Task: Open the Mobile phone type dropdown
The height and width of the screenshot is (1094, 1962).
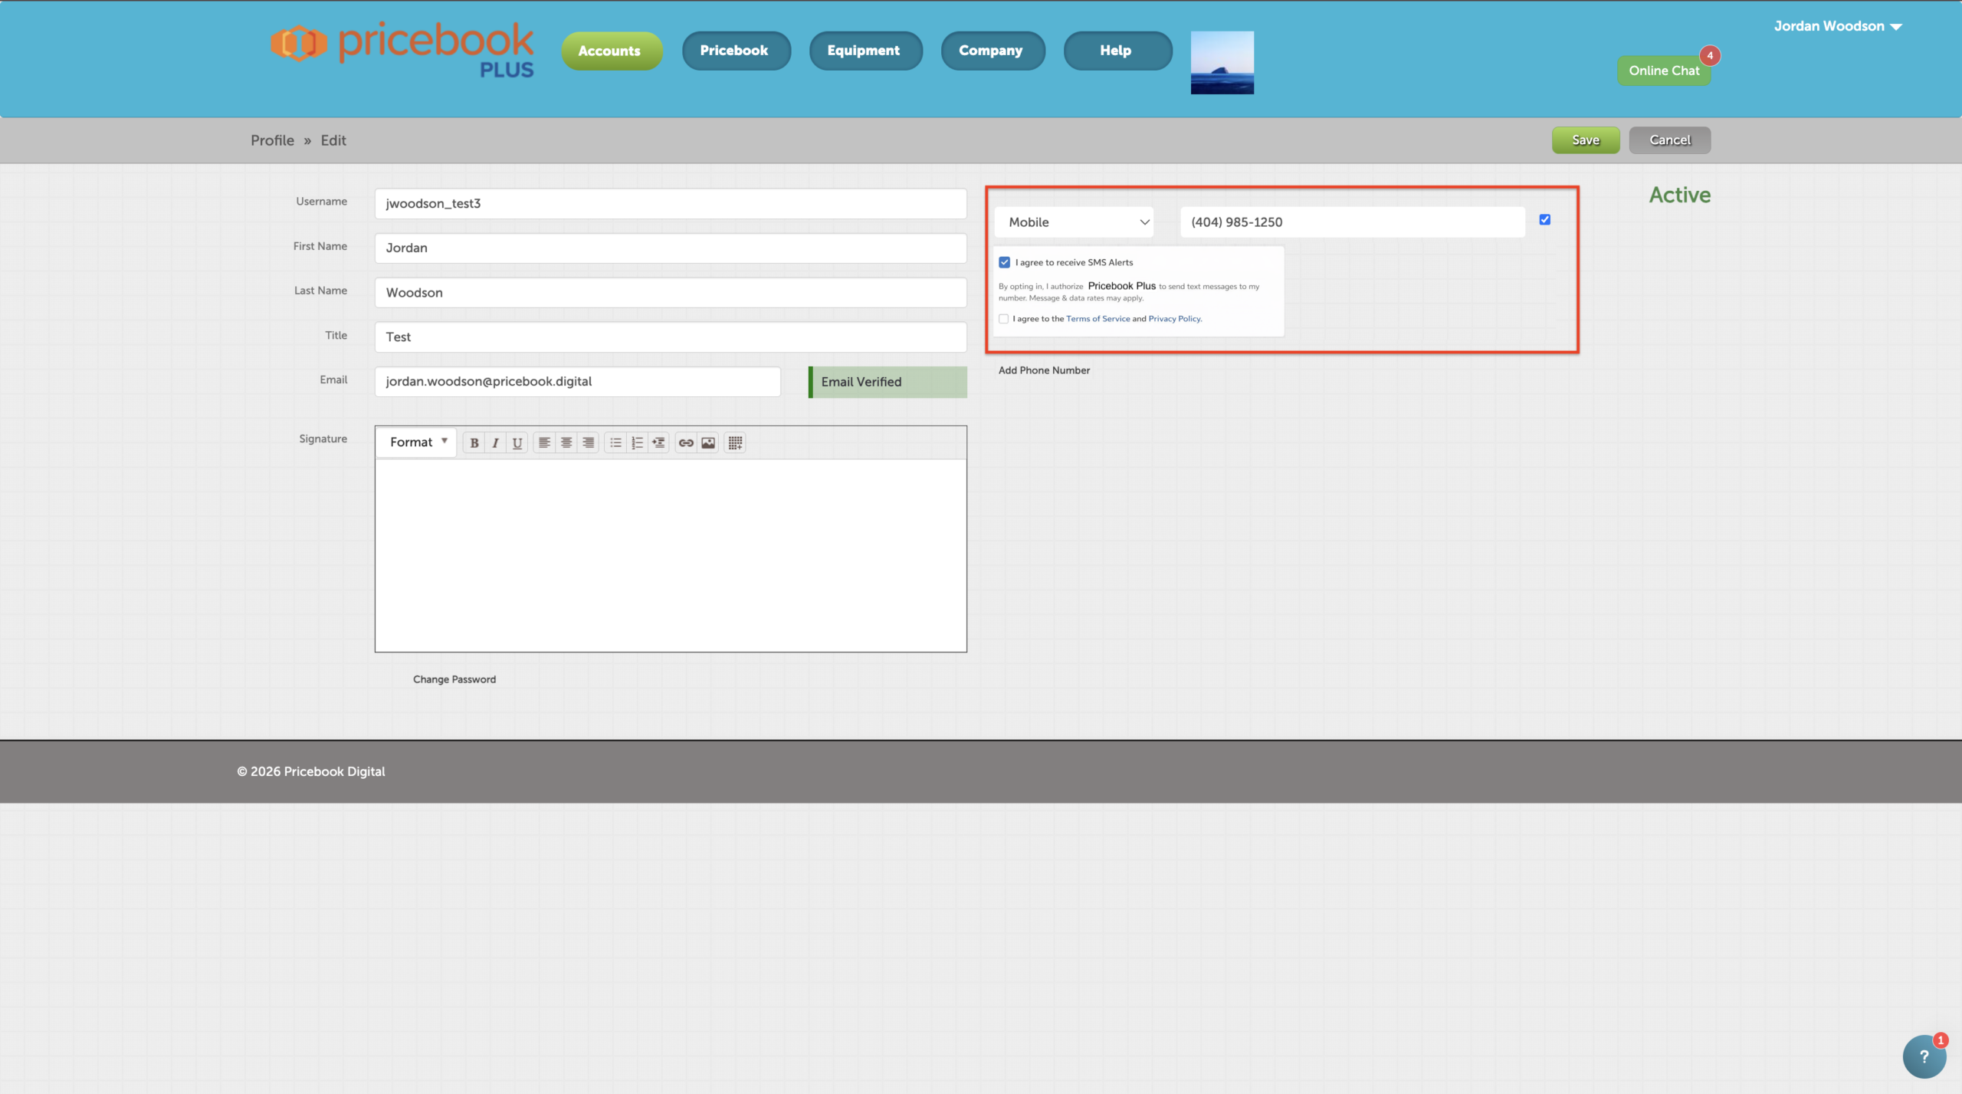Action: [1075, 222]
